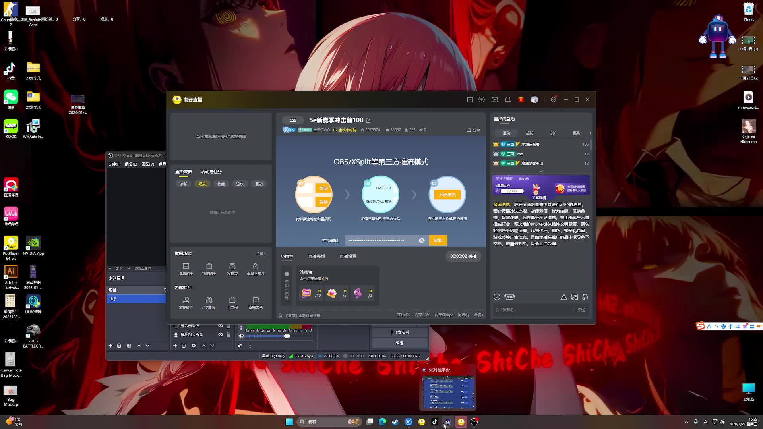
Task: Expand the 全部 common functions list
Action: (261, 253)
